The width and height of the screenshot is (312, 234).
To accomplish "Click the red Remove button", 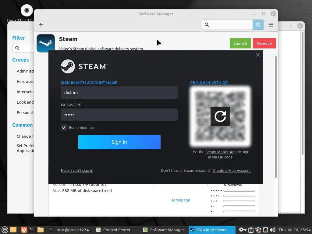I will (x=264, y=43).
